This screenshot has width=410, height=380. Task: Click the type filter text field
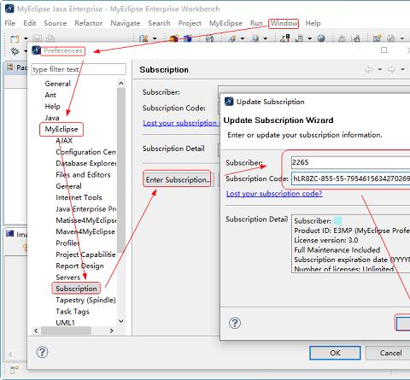(x=79, y=69)
